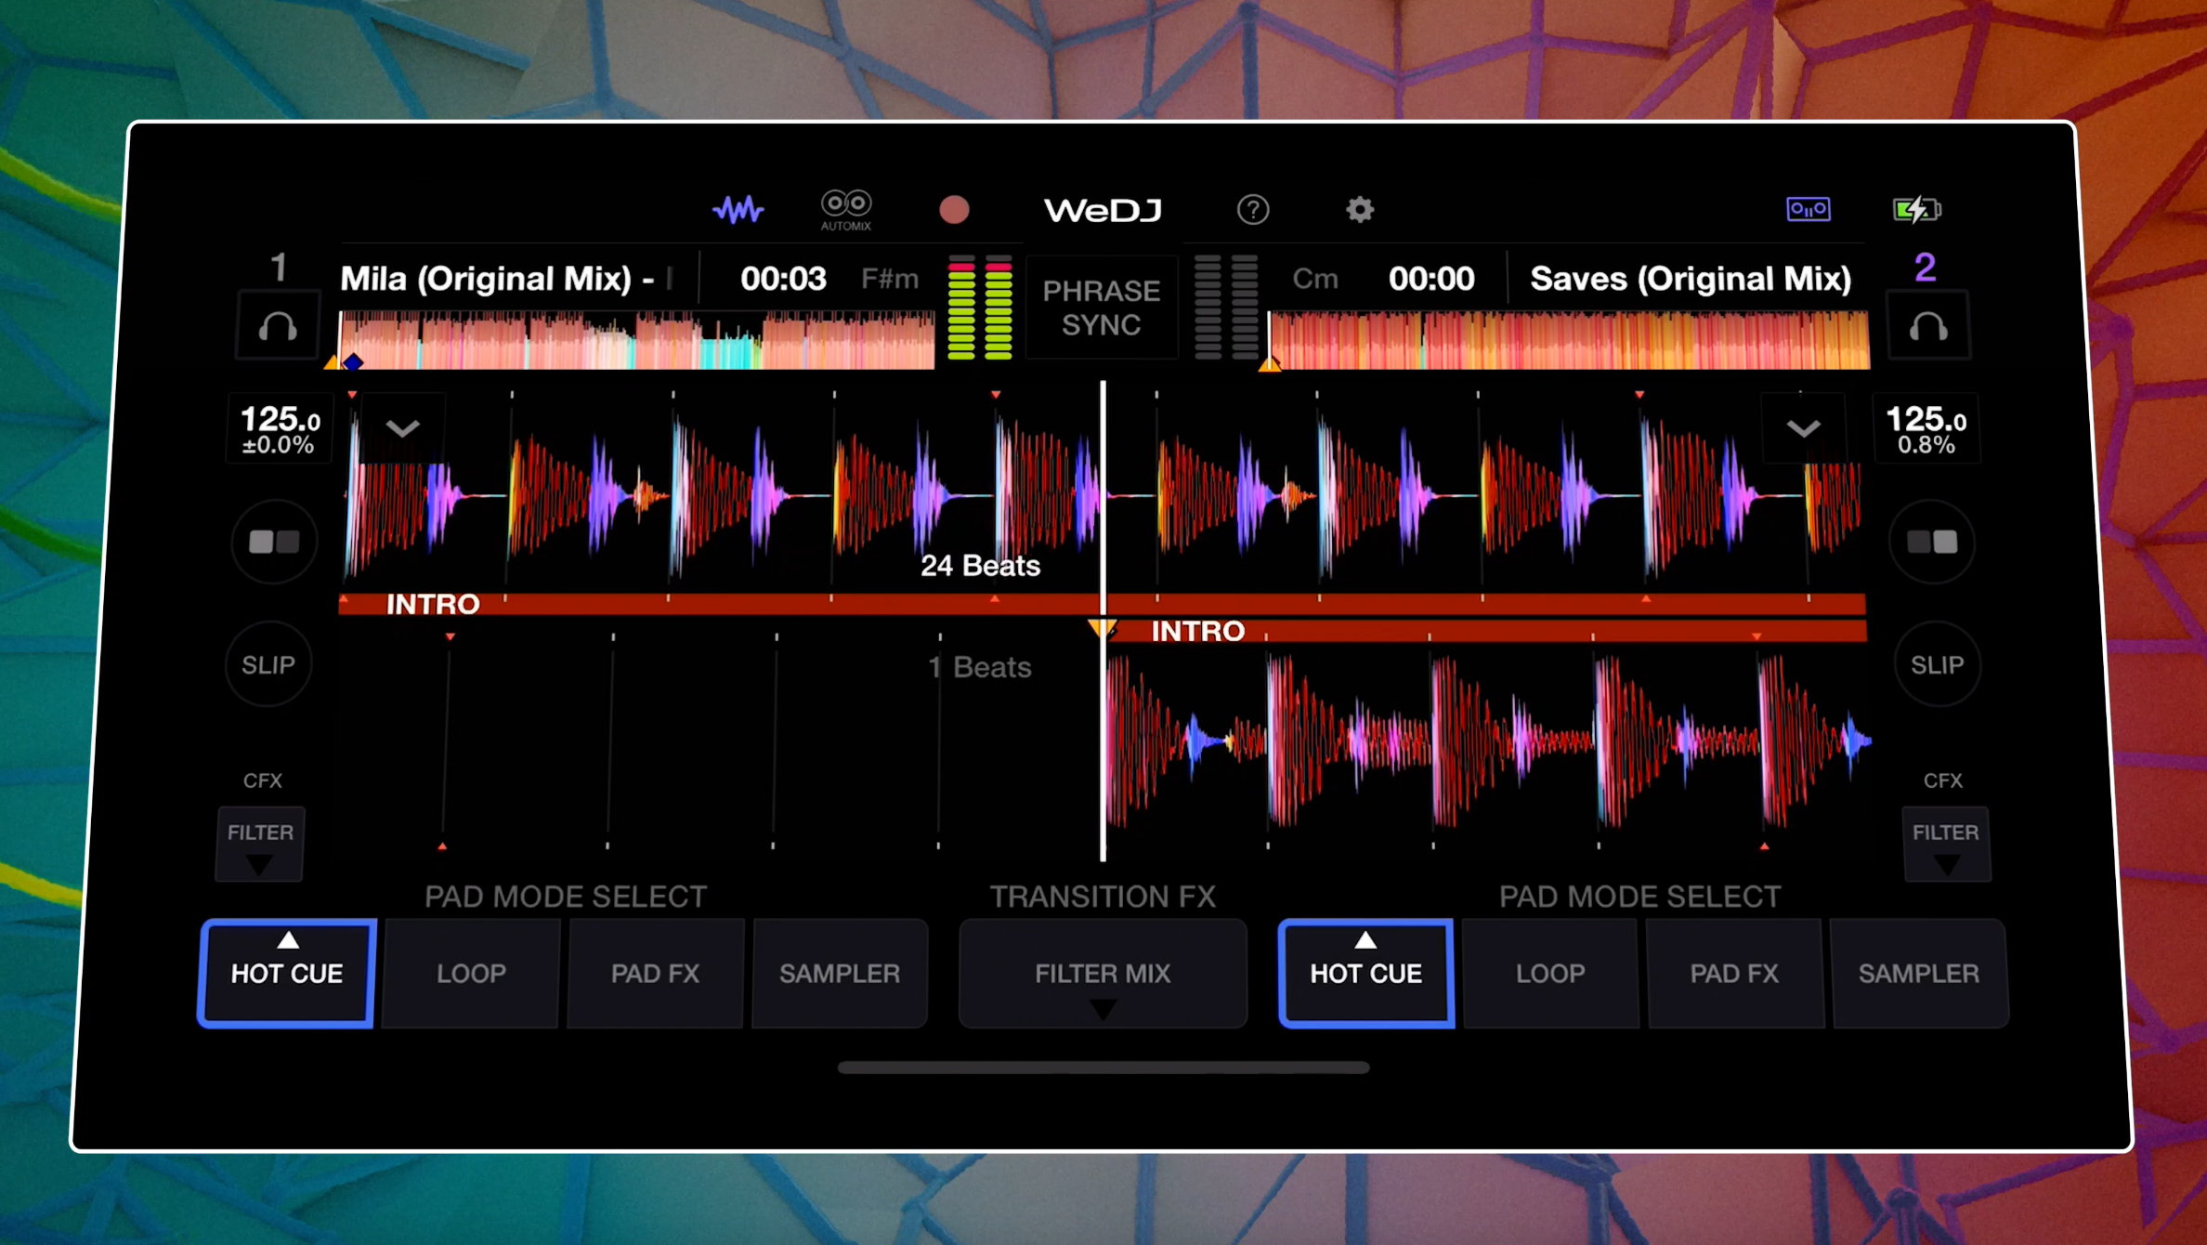Tap the deck 1 key F#m label
2207x1245 pixels.
(890, 279)
